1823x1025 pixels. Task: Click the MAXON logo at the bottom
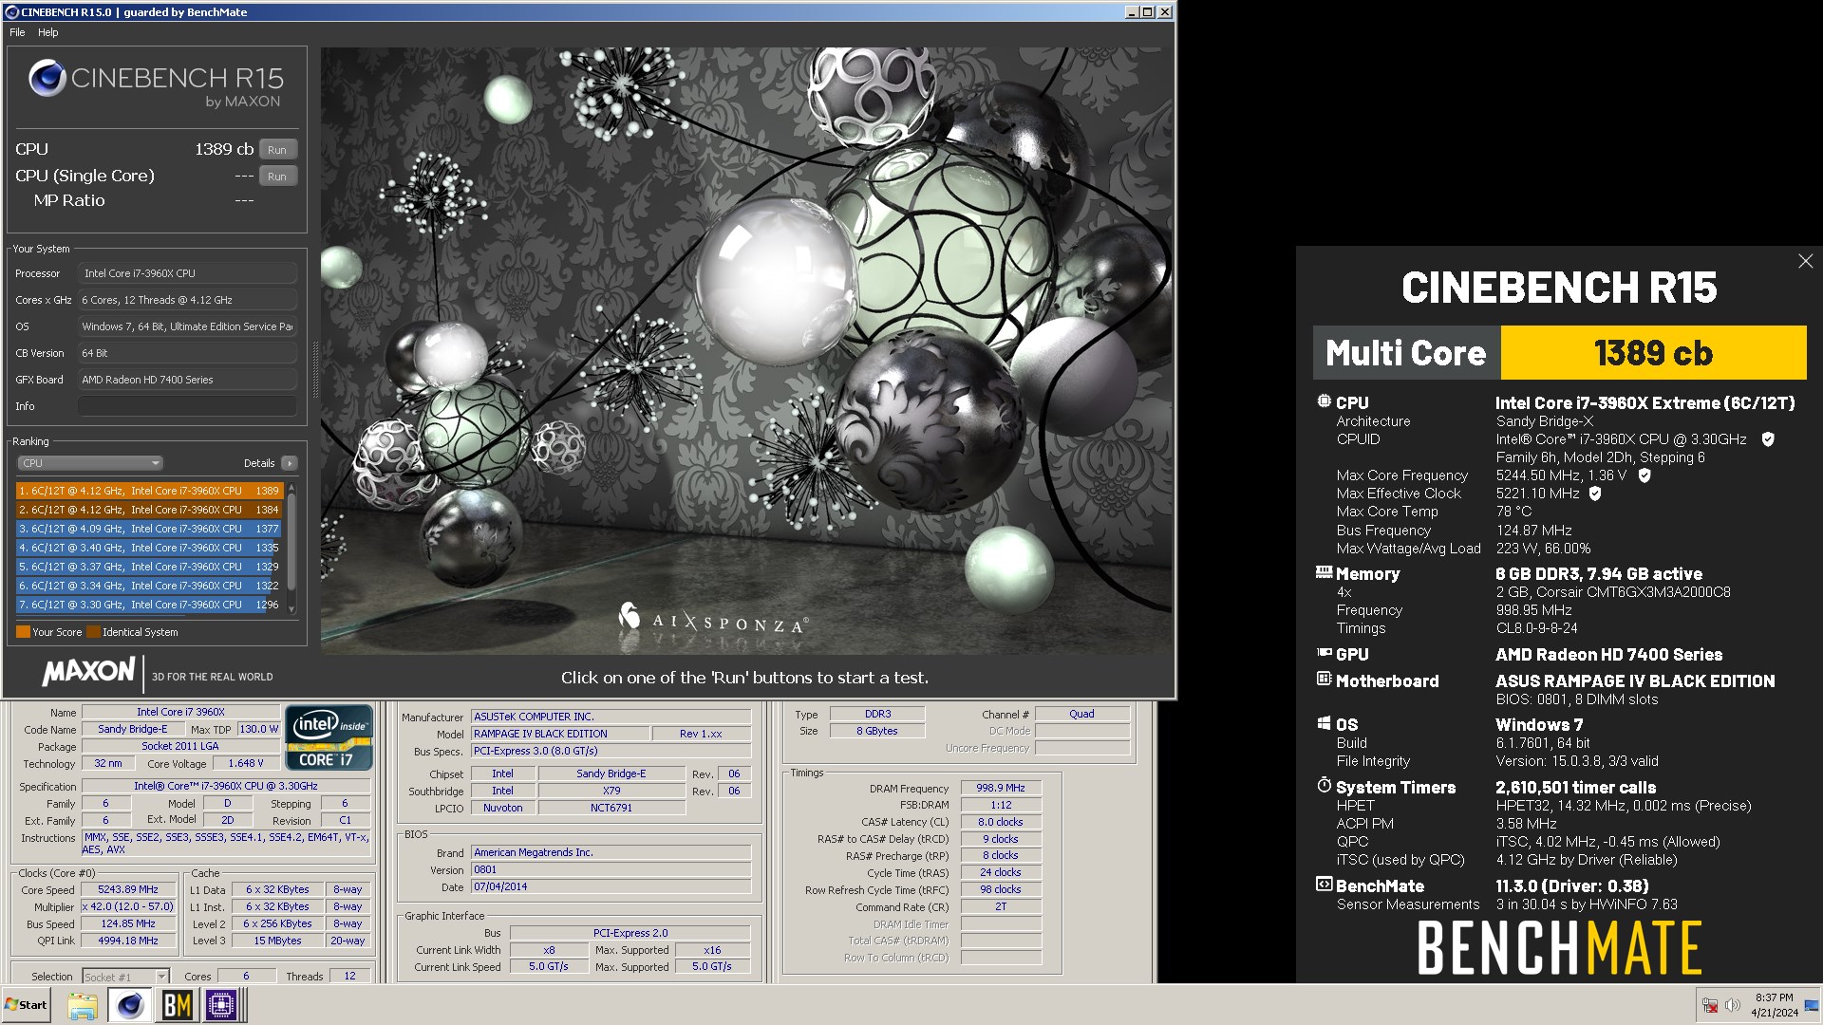[x=88, y=672]
